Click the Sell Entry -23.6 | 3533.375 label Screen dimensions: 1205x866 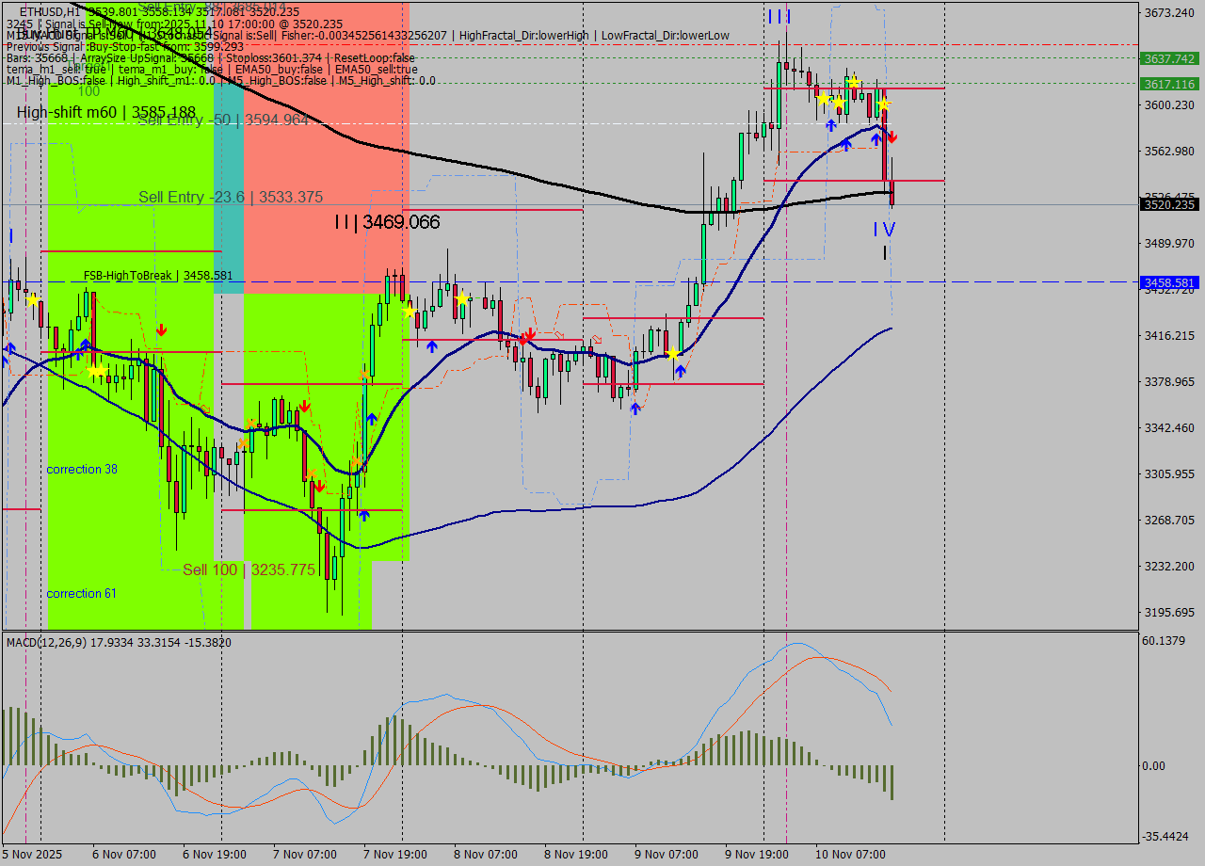click(x=231, y=197)
